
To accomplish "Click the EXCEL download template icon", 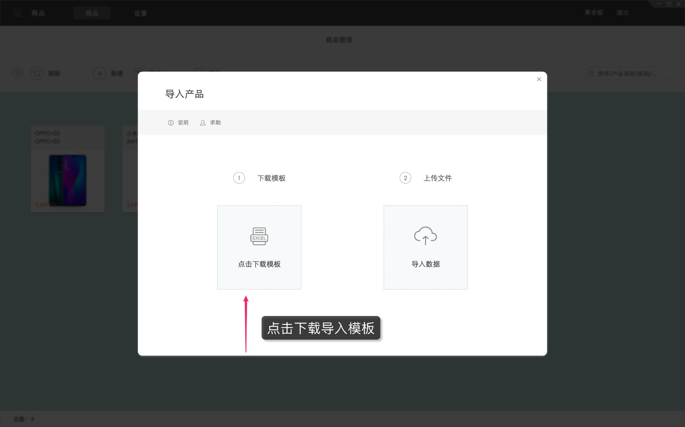I will tap(259, 236).
